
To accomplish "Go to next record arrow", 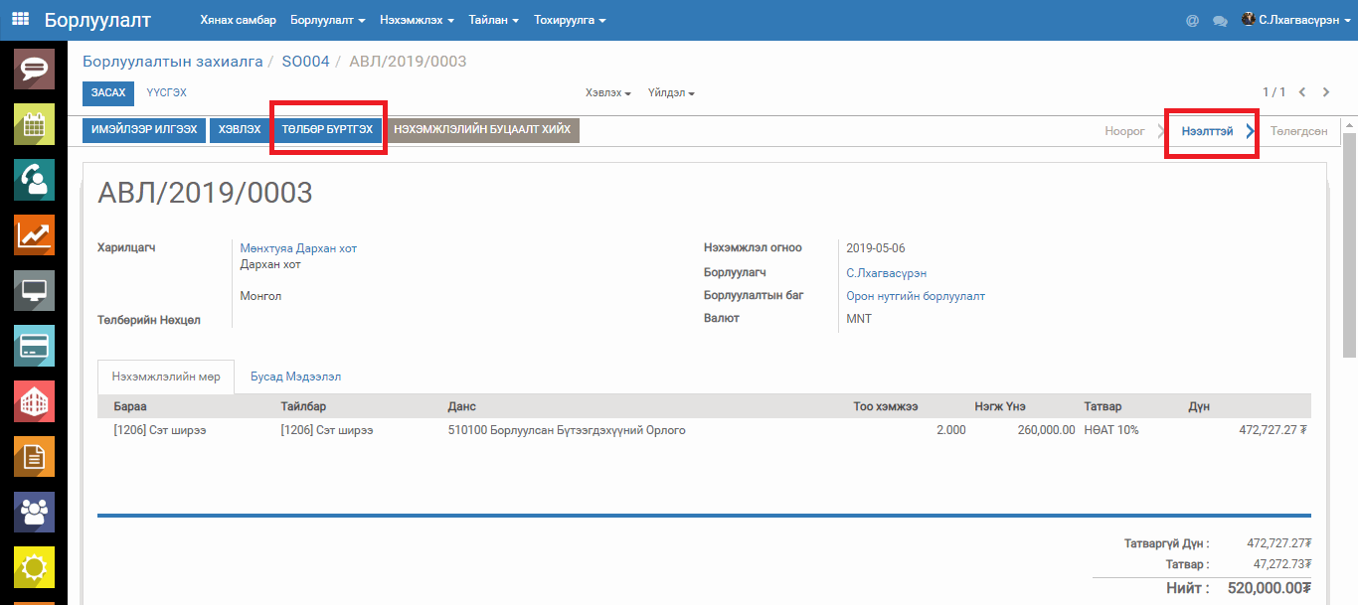I will click(1326, 92).
